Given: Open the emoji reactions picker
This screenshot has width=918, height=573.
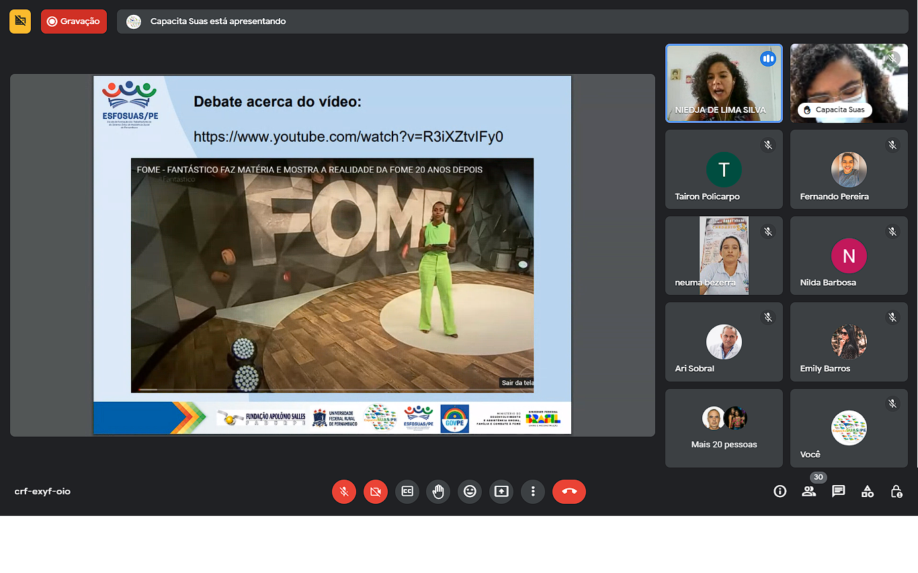Looking at the screenshot, I should tap(470, 492).
